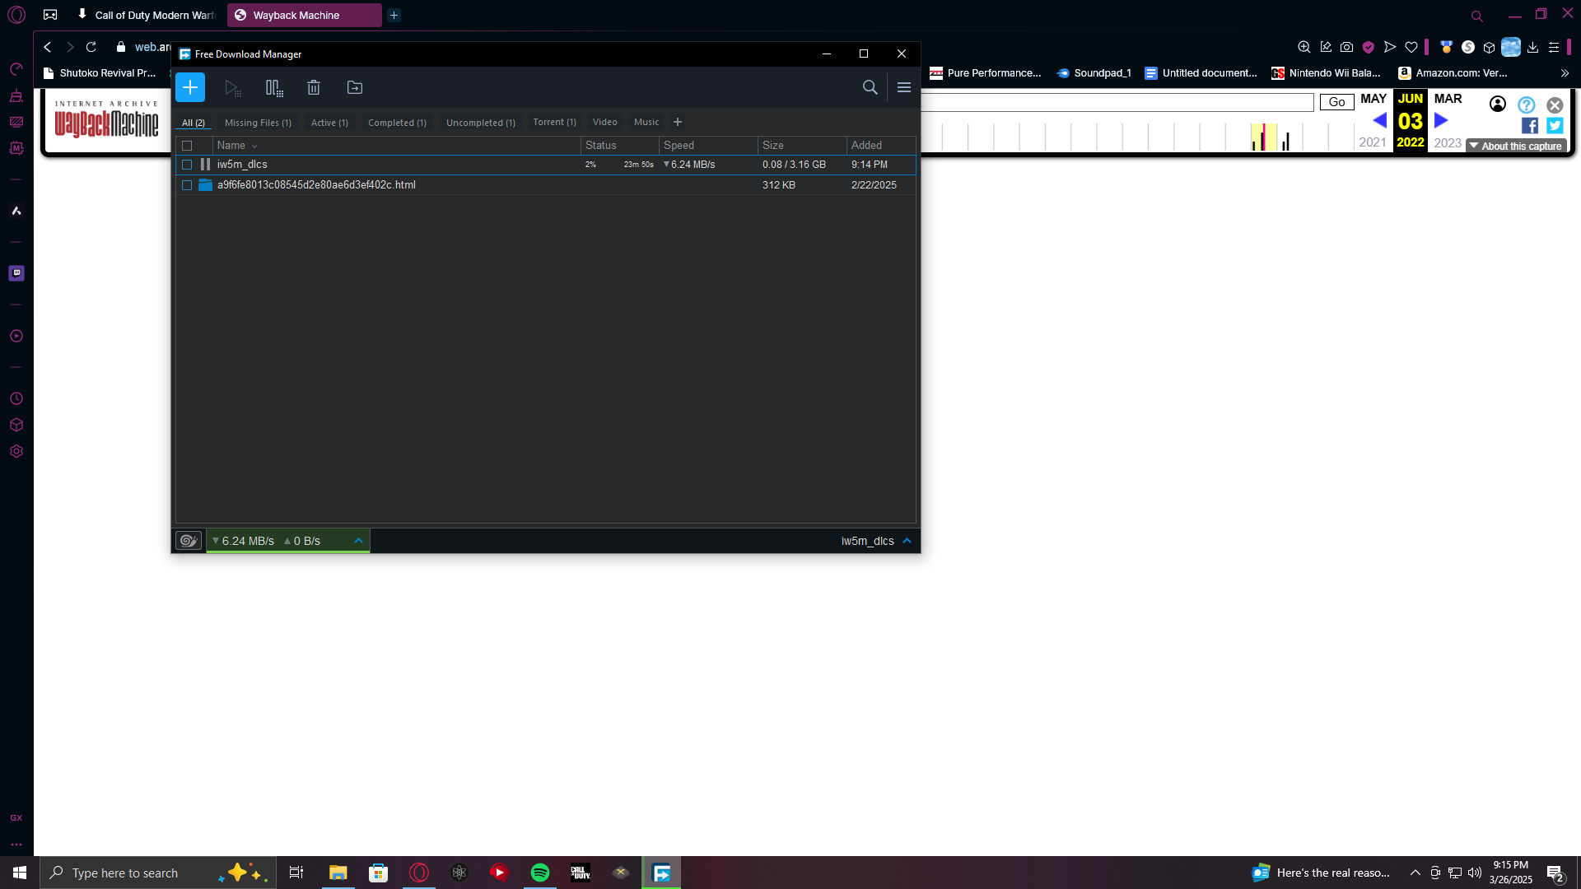The height and width of the screenshot is (889, 1581).
Task: Open Spotify from the Windows taskbar
Action: tap(540, 873)
